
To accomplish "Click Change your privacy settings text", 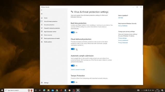I will point(126,31).
